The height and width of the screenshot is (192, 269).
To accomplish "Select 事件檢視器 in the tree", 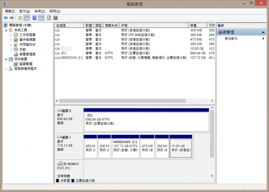I will [27, 40].
